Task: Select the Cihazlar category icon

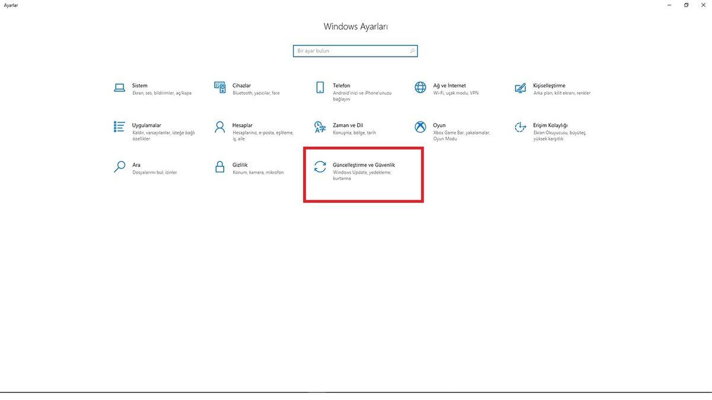Action: tap(220, 88)
